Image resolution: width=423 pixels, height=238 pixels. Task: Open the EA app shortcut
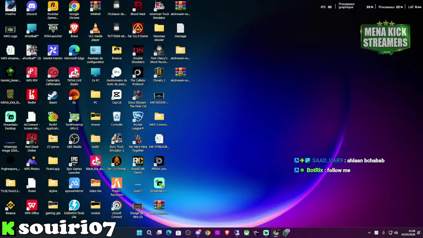(x=74, y=97)
